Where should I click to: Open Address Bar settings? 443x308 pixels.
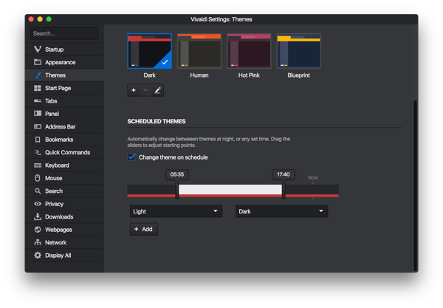pos(64,126)
